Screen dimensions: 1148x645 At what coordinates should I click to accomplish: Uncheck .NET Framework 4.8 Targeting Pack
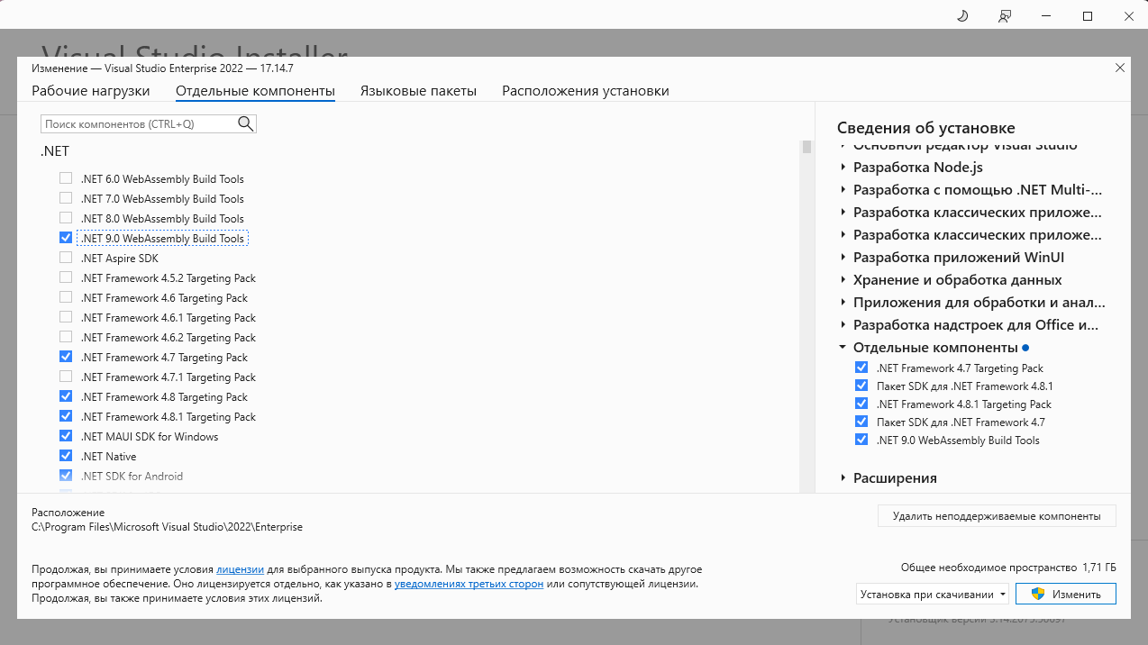(66, 397)
